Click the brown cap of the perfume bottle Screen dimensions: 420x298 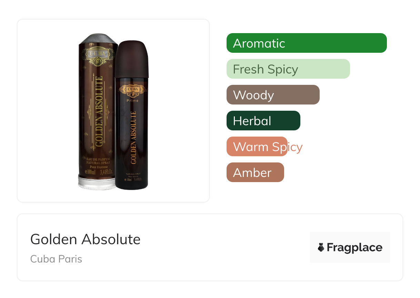pos(131,59)
